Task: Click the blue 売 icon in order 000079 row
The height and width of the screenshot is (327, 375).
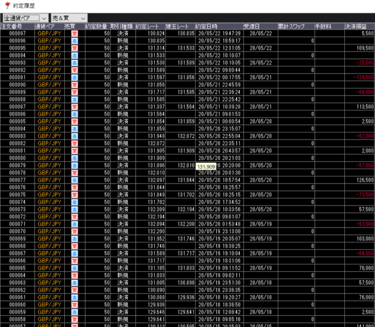Action: point(74,165)
